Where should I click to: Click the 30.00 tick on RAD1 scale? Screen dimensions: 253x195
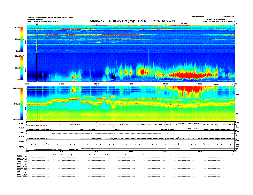(18, 68)
